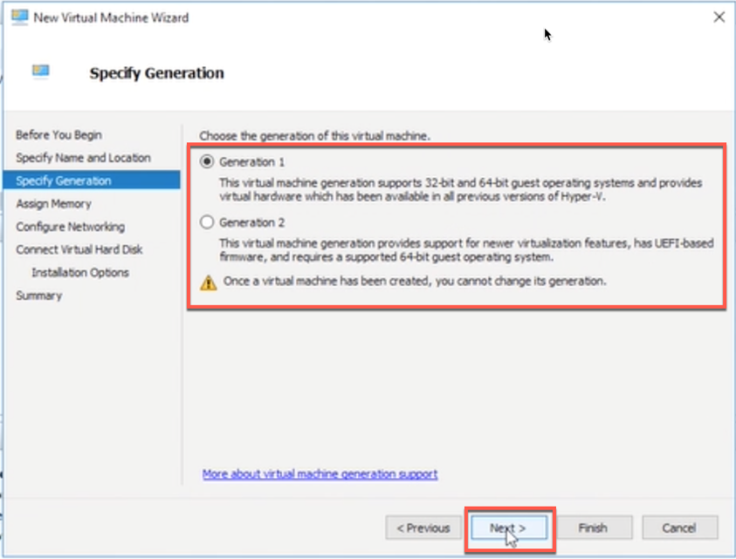The height and width of the screenshot is (559, 736).
Task: Click the Generation 1 description text
Action: [x=460, y=189]
